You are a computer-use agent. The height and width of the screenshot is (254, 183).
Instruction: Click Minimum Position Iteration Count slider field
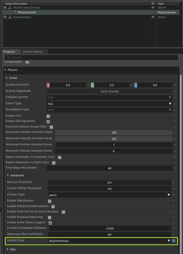[114, 145]
